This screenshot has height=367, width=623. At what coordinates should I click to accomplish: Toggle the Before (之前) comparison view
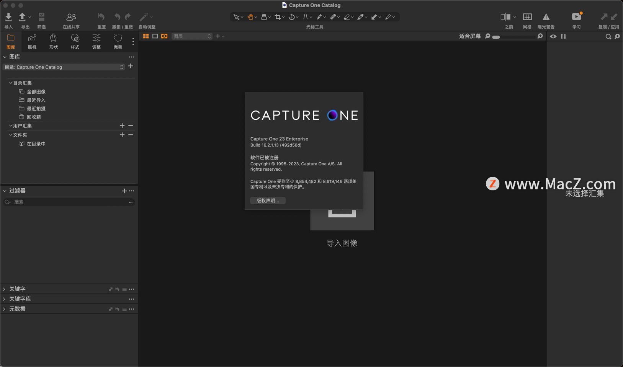505,17
